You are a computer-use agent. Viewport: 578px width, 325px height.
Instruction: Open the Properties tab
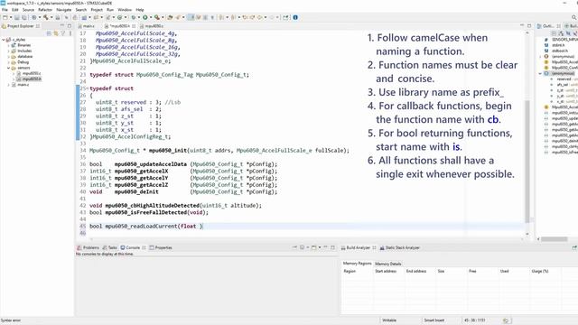point(161,247)
